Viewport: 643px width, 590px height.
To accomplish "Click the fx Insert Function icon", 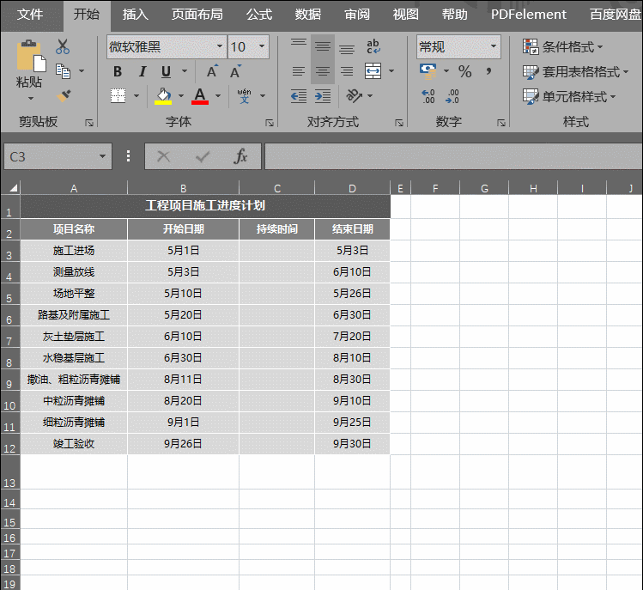I will pos(240,156).
